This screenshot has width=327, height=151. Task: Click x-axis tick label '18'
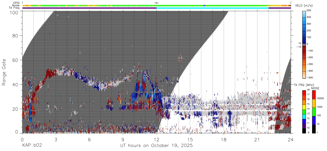224,140
